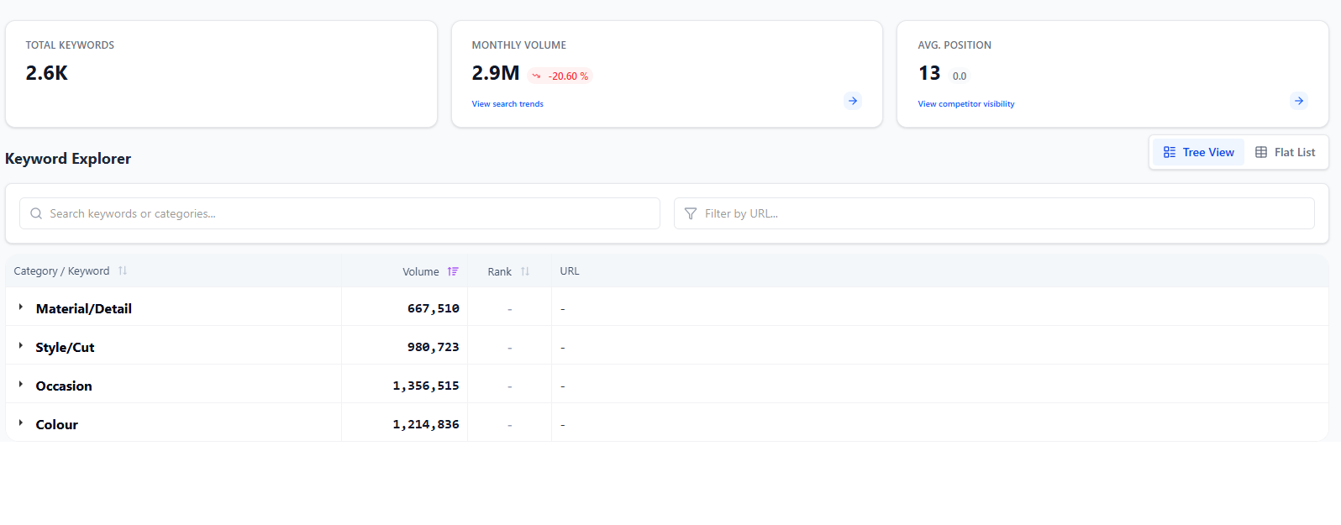Image resolution: width=1341 pixels, height=525 pixels.
Task: Click the funnel icon in URL filter
Action: click(691, 213)
